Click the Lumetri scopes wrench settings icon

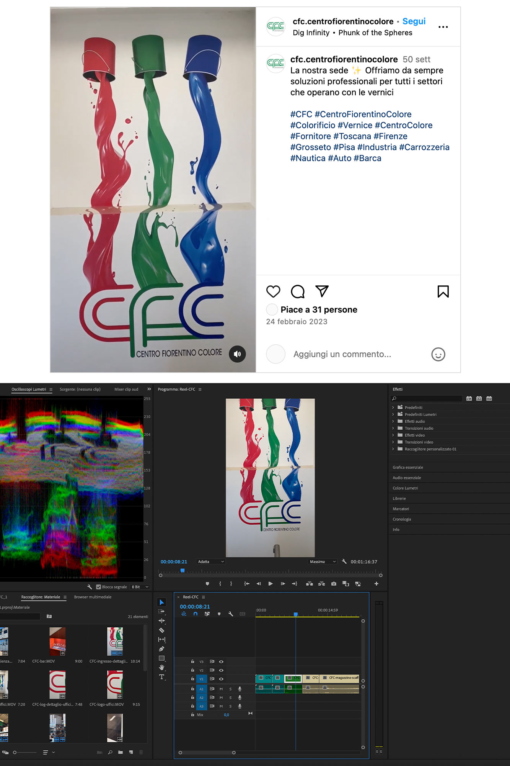coord(90,587)
